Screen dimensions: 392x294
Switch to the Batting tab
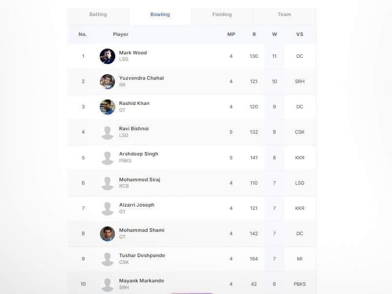(98, 15)
